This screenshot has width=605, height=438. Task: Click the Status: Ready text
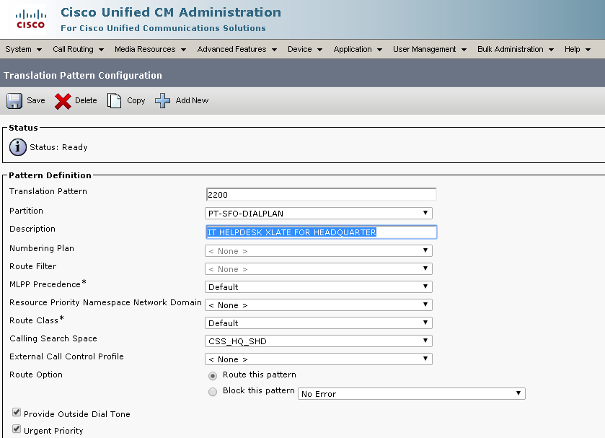(58, 147)
